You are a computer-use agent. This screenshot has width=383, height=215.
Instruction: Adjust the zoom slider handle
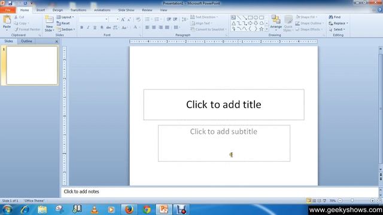click(x=352, y=201)
